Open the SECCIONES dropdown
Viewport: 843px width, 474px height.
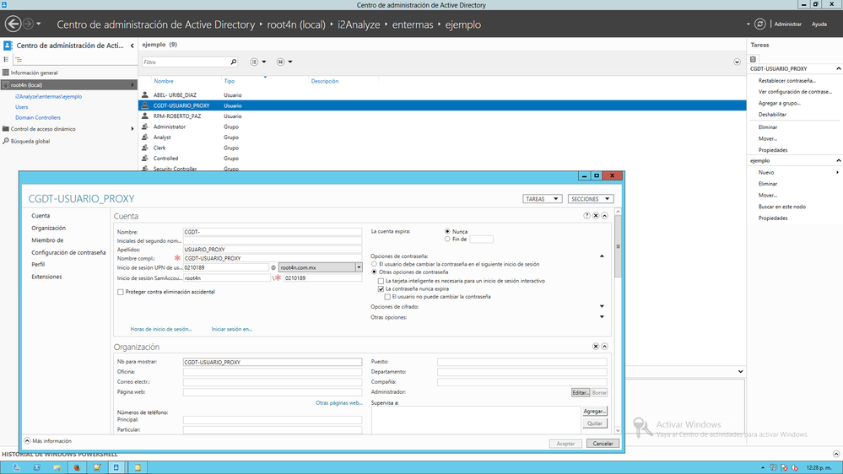tap(590, 199)
